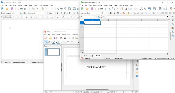Sort descending in Calc toolbar
The height and width of the screenshot is (93, 175).
pyautogui.click(x=167, y=9)
